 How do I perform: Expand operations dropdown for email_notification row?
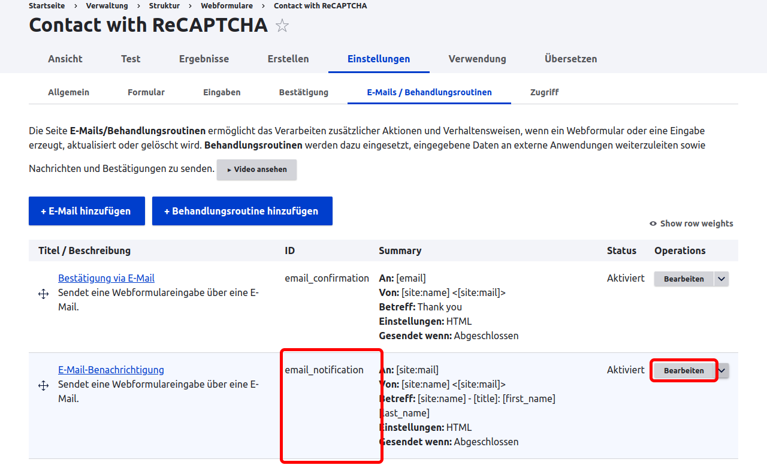click(723, 370)
